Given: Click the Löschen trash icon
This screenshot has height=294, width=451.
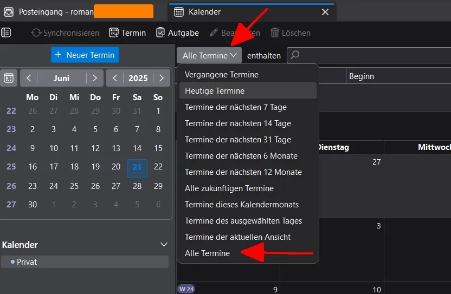Looking at the screenshot, I should (x=275, y=33).
